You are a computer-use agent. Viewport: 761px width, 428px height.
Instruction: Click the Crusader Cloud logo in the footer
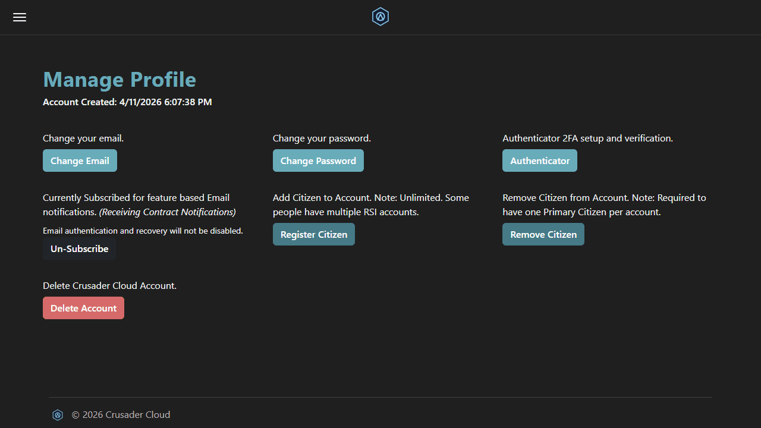point(58,415)
